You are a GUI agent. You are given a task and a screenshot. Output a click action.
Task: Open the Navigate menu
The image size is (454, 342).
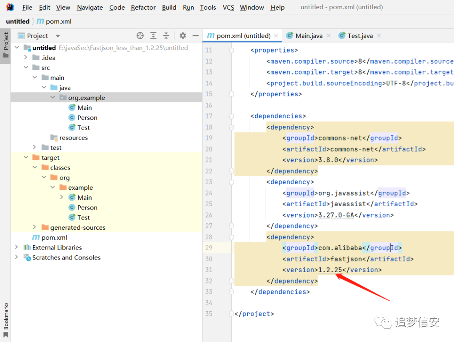(90, 7)
